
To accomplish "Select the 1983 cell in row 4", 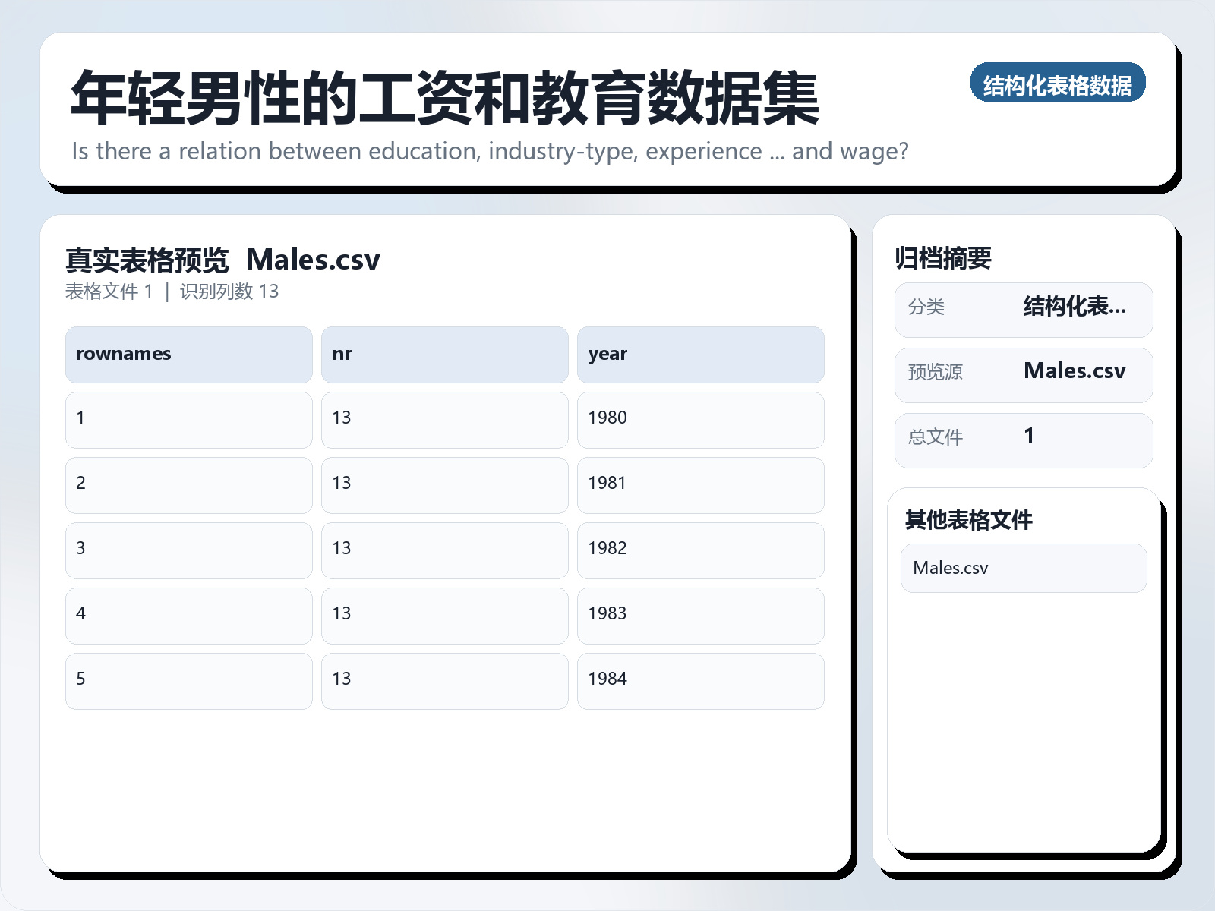I will tap(701, 616).
